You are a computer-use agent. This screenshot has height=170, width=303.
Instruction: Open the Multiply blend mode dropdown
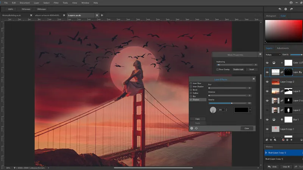(273, 55)
